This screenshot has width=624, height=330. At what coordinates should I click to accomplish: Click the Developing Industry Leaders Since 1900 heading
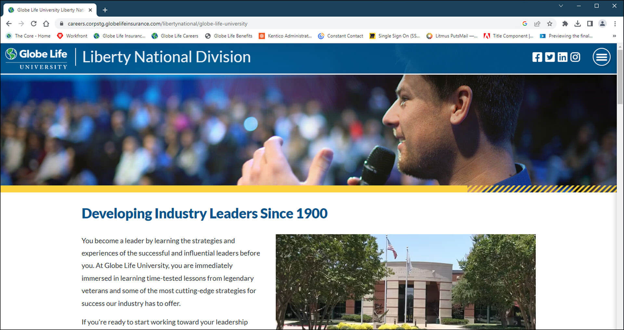click(x=204, y=214)
